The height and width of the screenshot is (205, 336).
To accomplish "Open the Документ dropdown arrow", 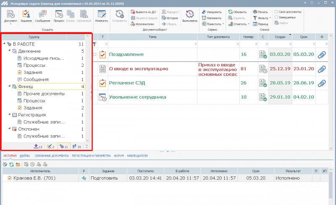I will point(10,24).
